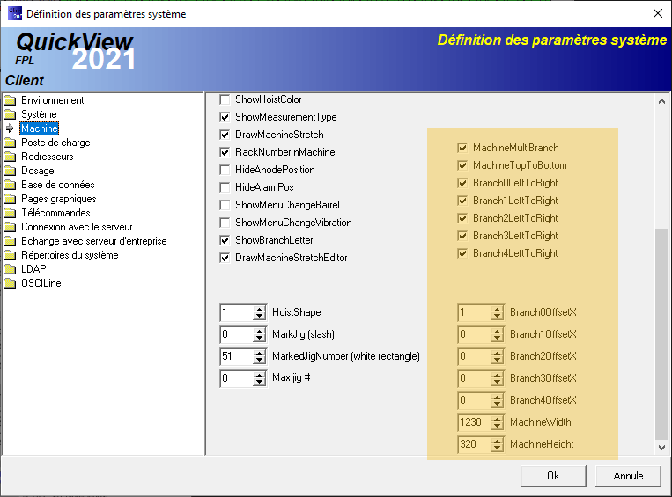The height and width of the screenshot is (497, 672).
Task: Enable the ShowHoistColor checkbox
Action: (225, 99)
